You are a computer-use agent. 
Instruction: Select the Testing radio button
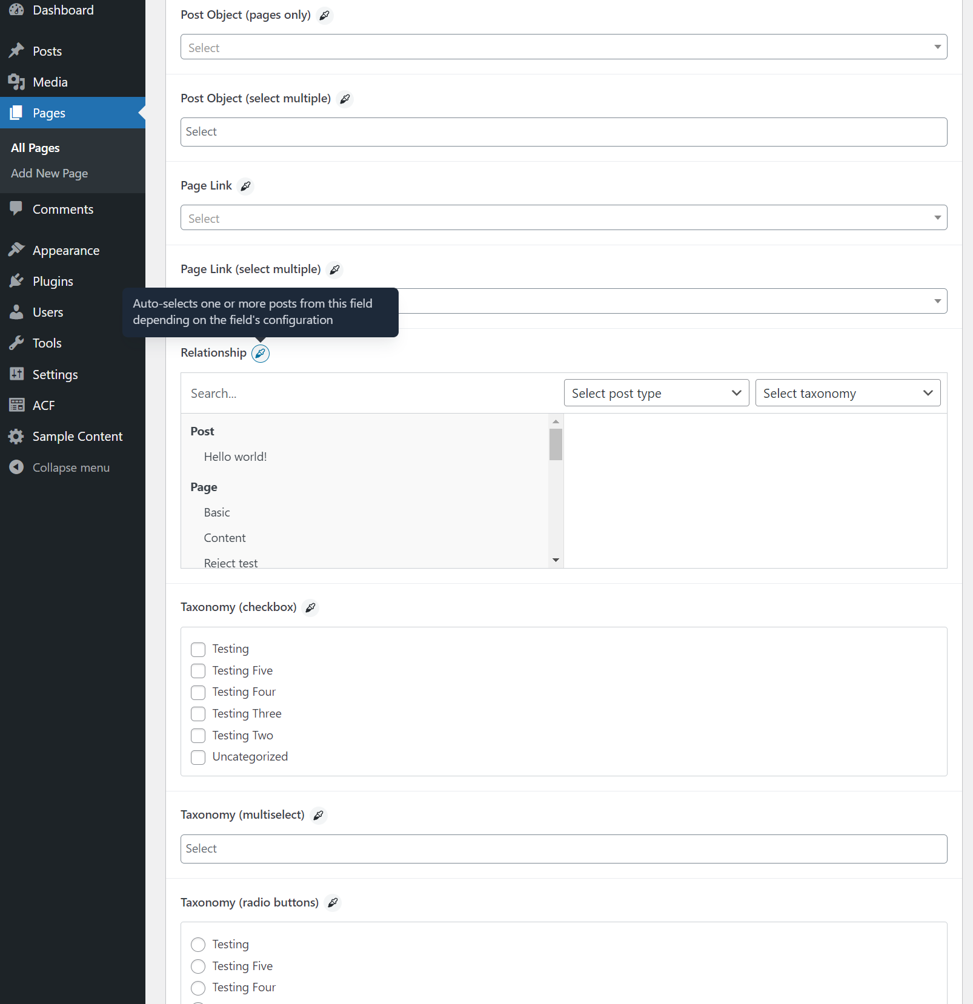coord(198,945)
